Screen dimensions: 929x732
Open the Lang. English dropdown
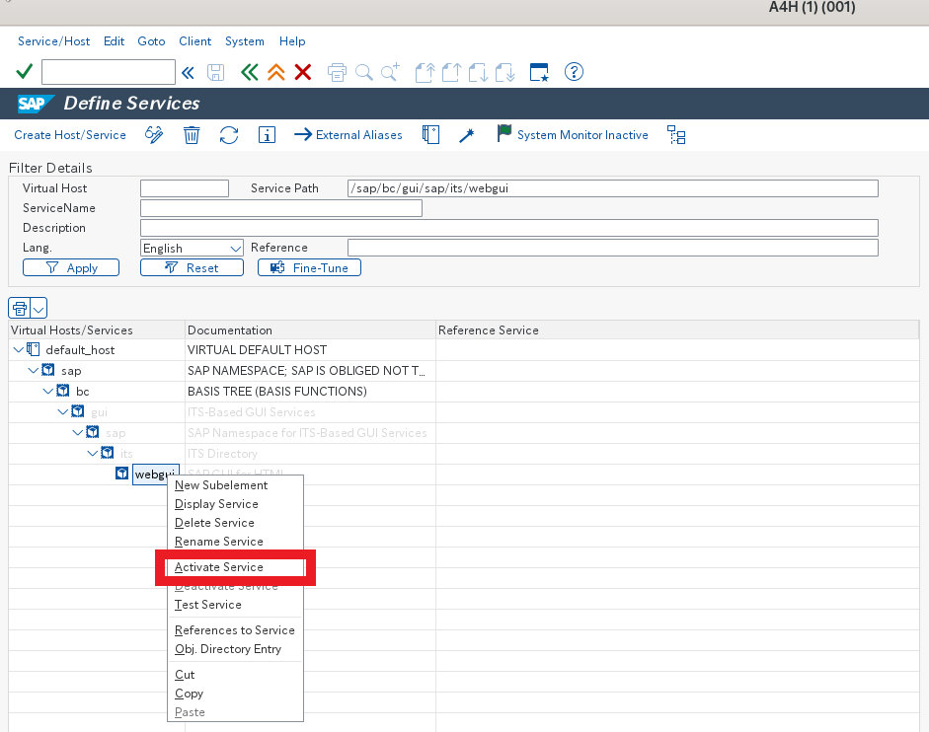tap(235, 249)
